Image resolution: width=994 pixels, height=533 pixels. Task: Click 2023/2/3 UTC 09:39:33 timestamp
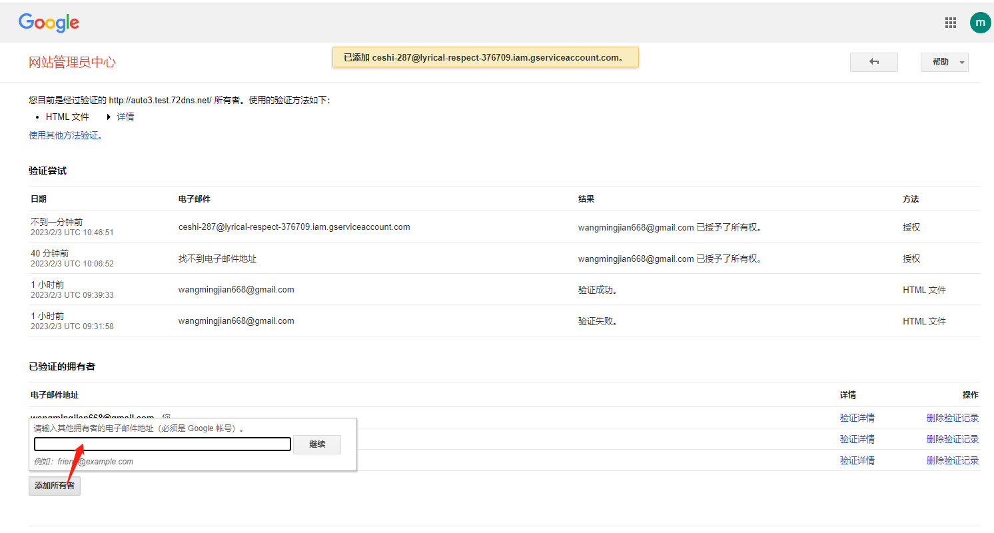click(72, 295)
